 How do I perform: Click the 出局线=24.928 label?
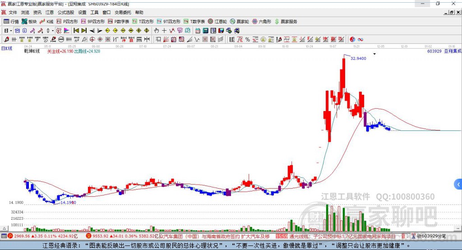tap(87, 51)
